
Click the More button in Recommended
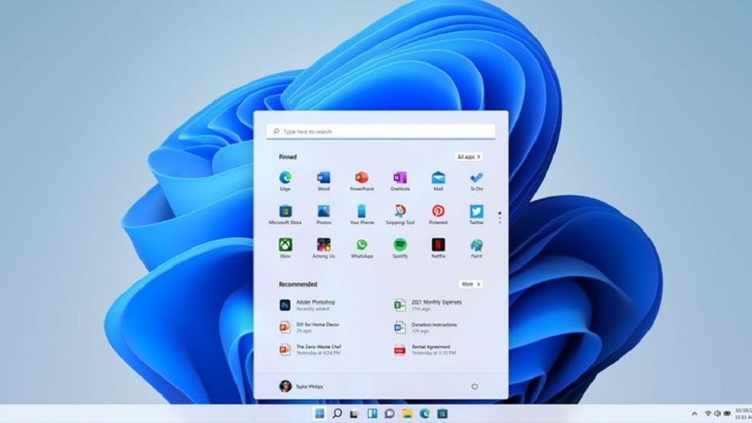coord(470,284)
